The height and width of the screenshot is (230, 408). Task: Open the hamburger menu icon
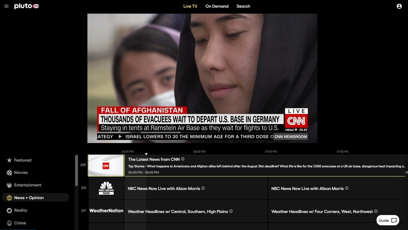[6, 6]
